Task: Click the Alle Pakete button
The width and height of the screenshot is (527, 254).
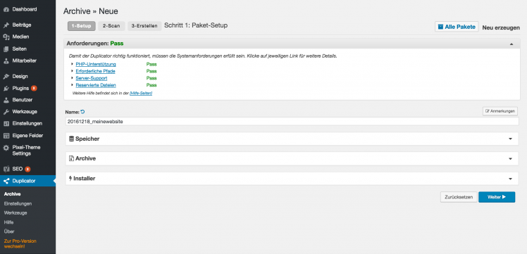Action: (457, 27)
